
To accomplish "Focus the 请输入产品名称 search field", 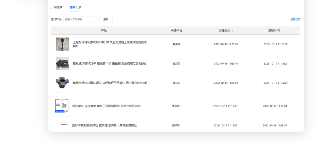I will (x=80, y=19).
